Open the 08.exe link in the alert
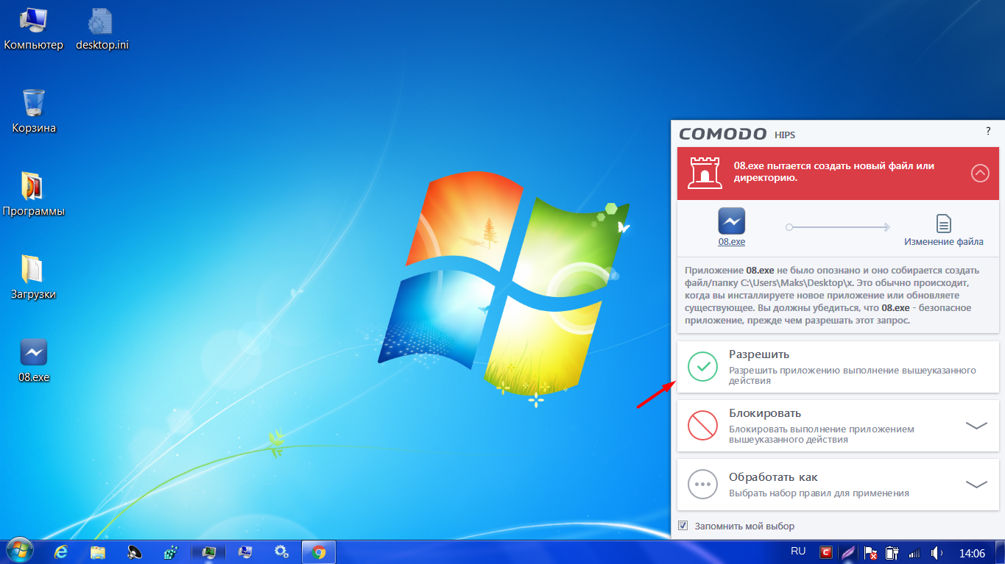 coord(732,241)
